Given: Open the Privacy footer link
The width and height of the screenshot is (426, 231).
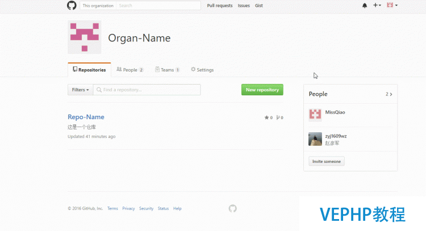Looking at the screenshot, I should point(128,208).
